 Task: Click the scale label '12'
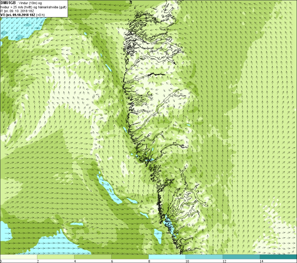click(x=224, y=261)
